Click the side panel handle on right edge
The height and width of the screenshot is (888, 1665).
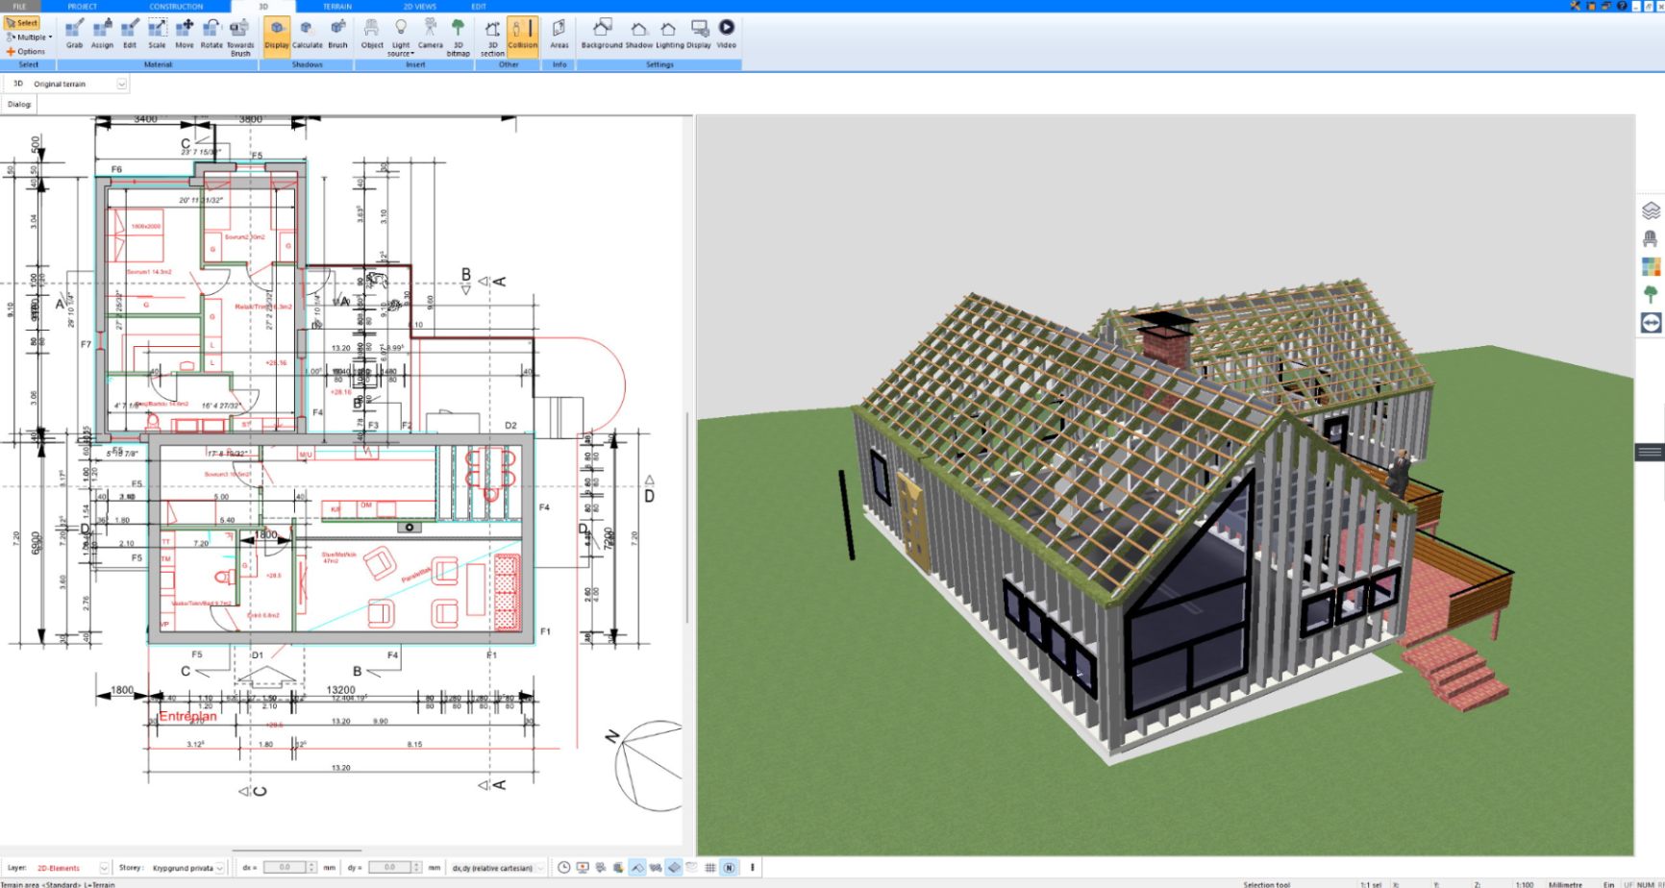(1650, 452)
